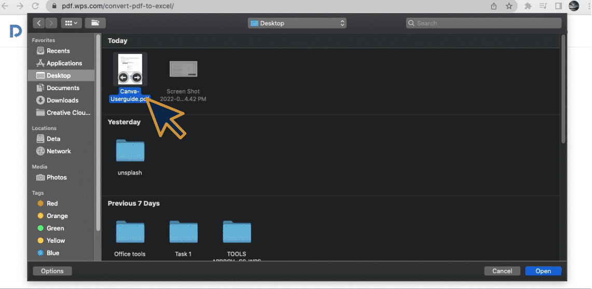Select Canva-Userguide.pdf file thumbnail
The image size is (592, 289).
click(x=130, y=69)
